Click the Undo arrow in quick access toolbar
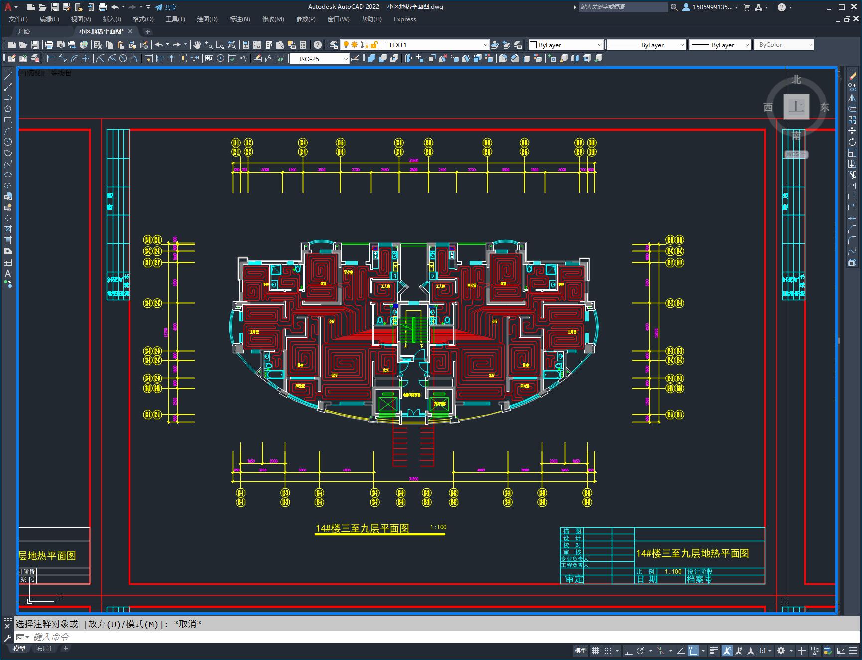Image resolution: width=862 pixels, height=660 pixels. [115, 7]
